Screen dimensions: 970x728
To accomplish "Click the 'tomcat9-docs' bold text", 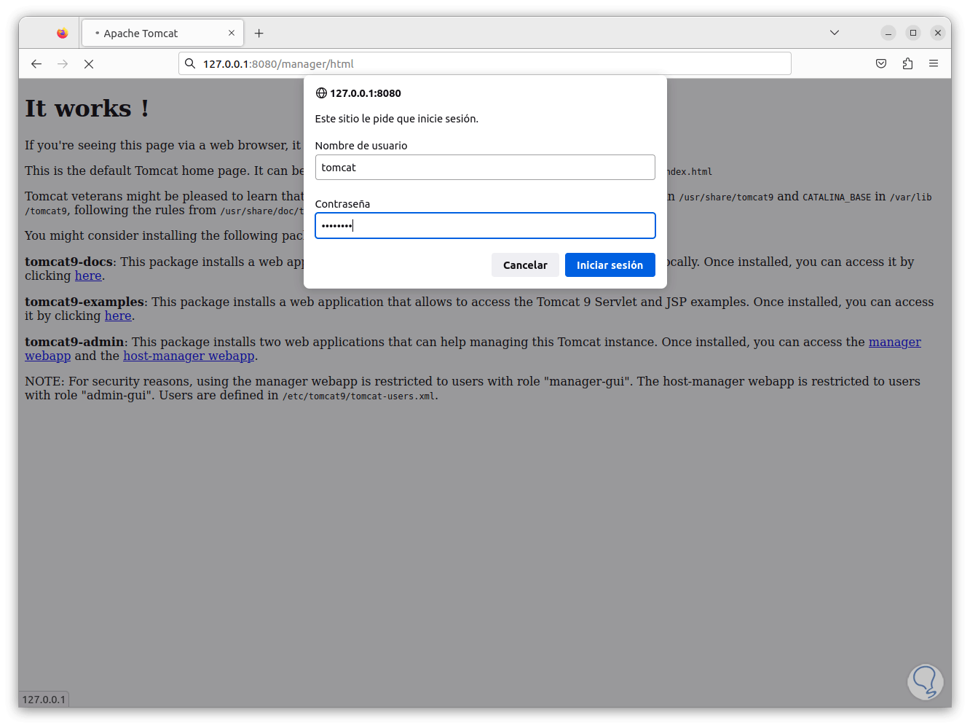I will [69, 262].
